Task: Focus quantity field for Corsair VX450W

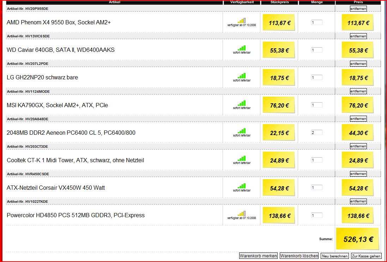Action: [317, 188]
